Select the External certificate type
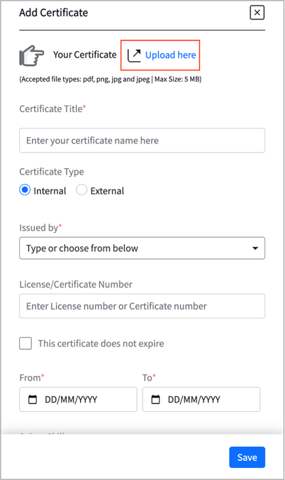Image resolution: width=285 pixels, height=480 pixels. click(82, 190)
